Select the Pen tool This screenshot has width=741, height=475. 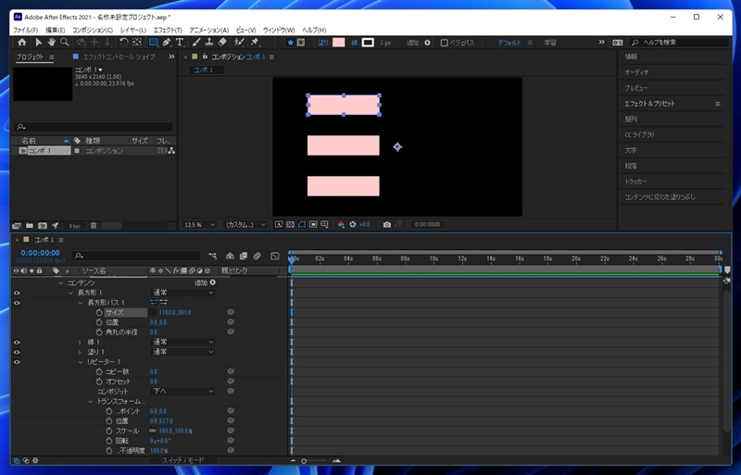point(166,42)
